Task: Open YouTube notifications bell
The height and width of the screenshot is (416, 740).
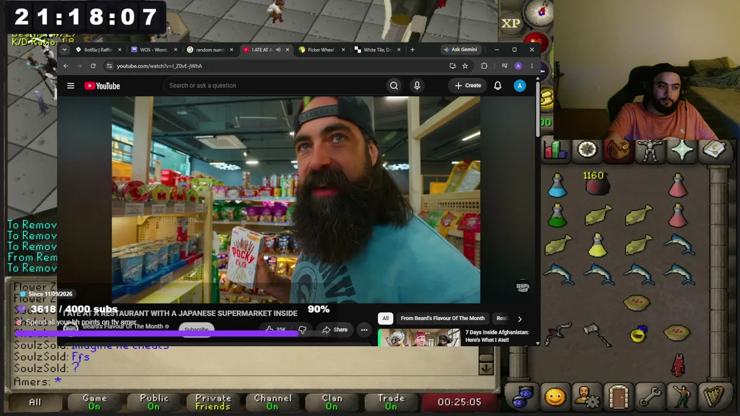Action: (x=497, y=86)
